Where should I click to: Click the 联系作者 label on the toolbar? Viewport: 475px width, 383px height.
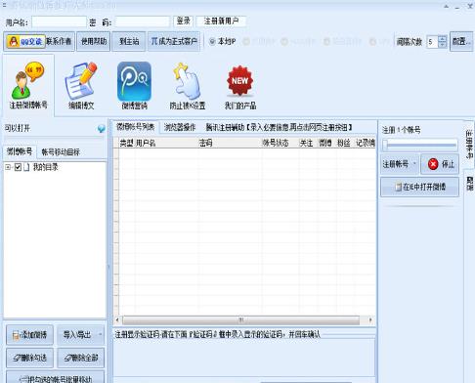[59, 41]
